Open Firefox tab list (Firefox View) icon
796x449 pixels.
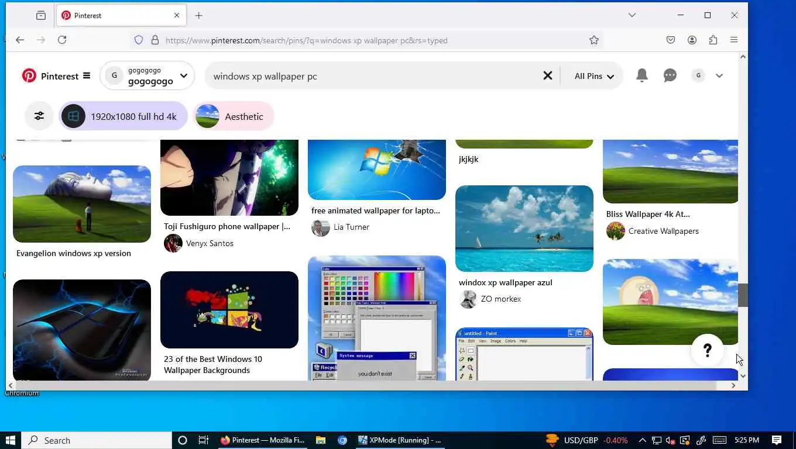click(x=41, y=15)
